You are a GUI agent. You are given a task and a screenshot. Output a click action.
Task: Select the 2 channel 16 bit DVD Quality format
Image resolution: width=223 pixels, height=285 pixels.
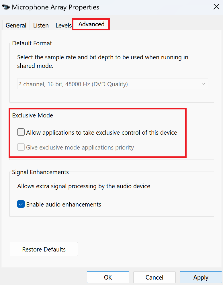pos(112,84)
